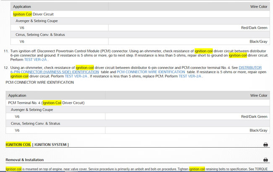Image resolution: width=273 pixels, height=172 pixels.
Task: Open PCM CONNECTOR WIRE IDENTIFICATION link in step 12
Action: click(x=151, y=72)
